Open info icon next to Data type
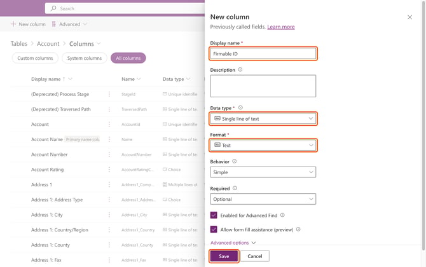Screen dimensions: 426x267 coord(240,107)
